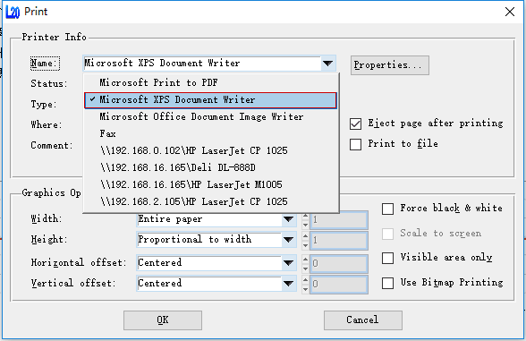Select \\192.168.16.165\Deli DL-888D printer
Screen dimensions: 526x341
coord(211,167)
